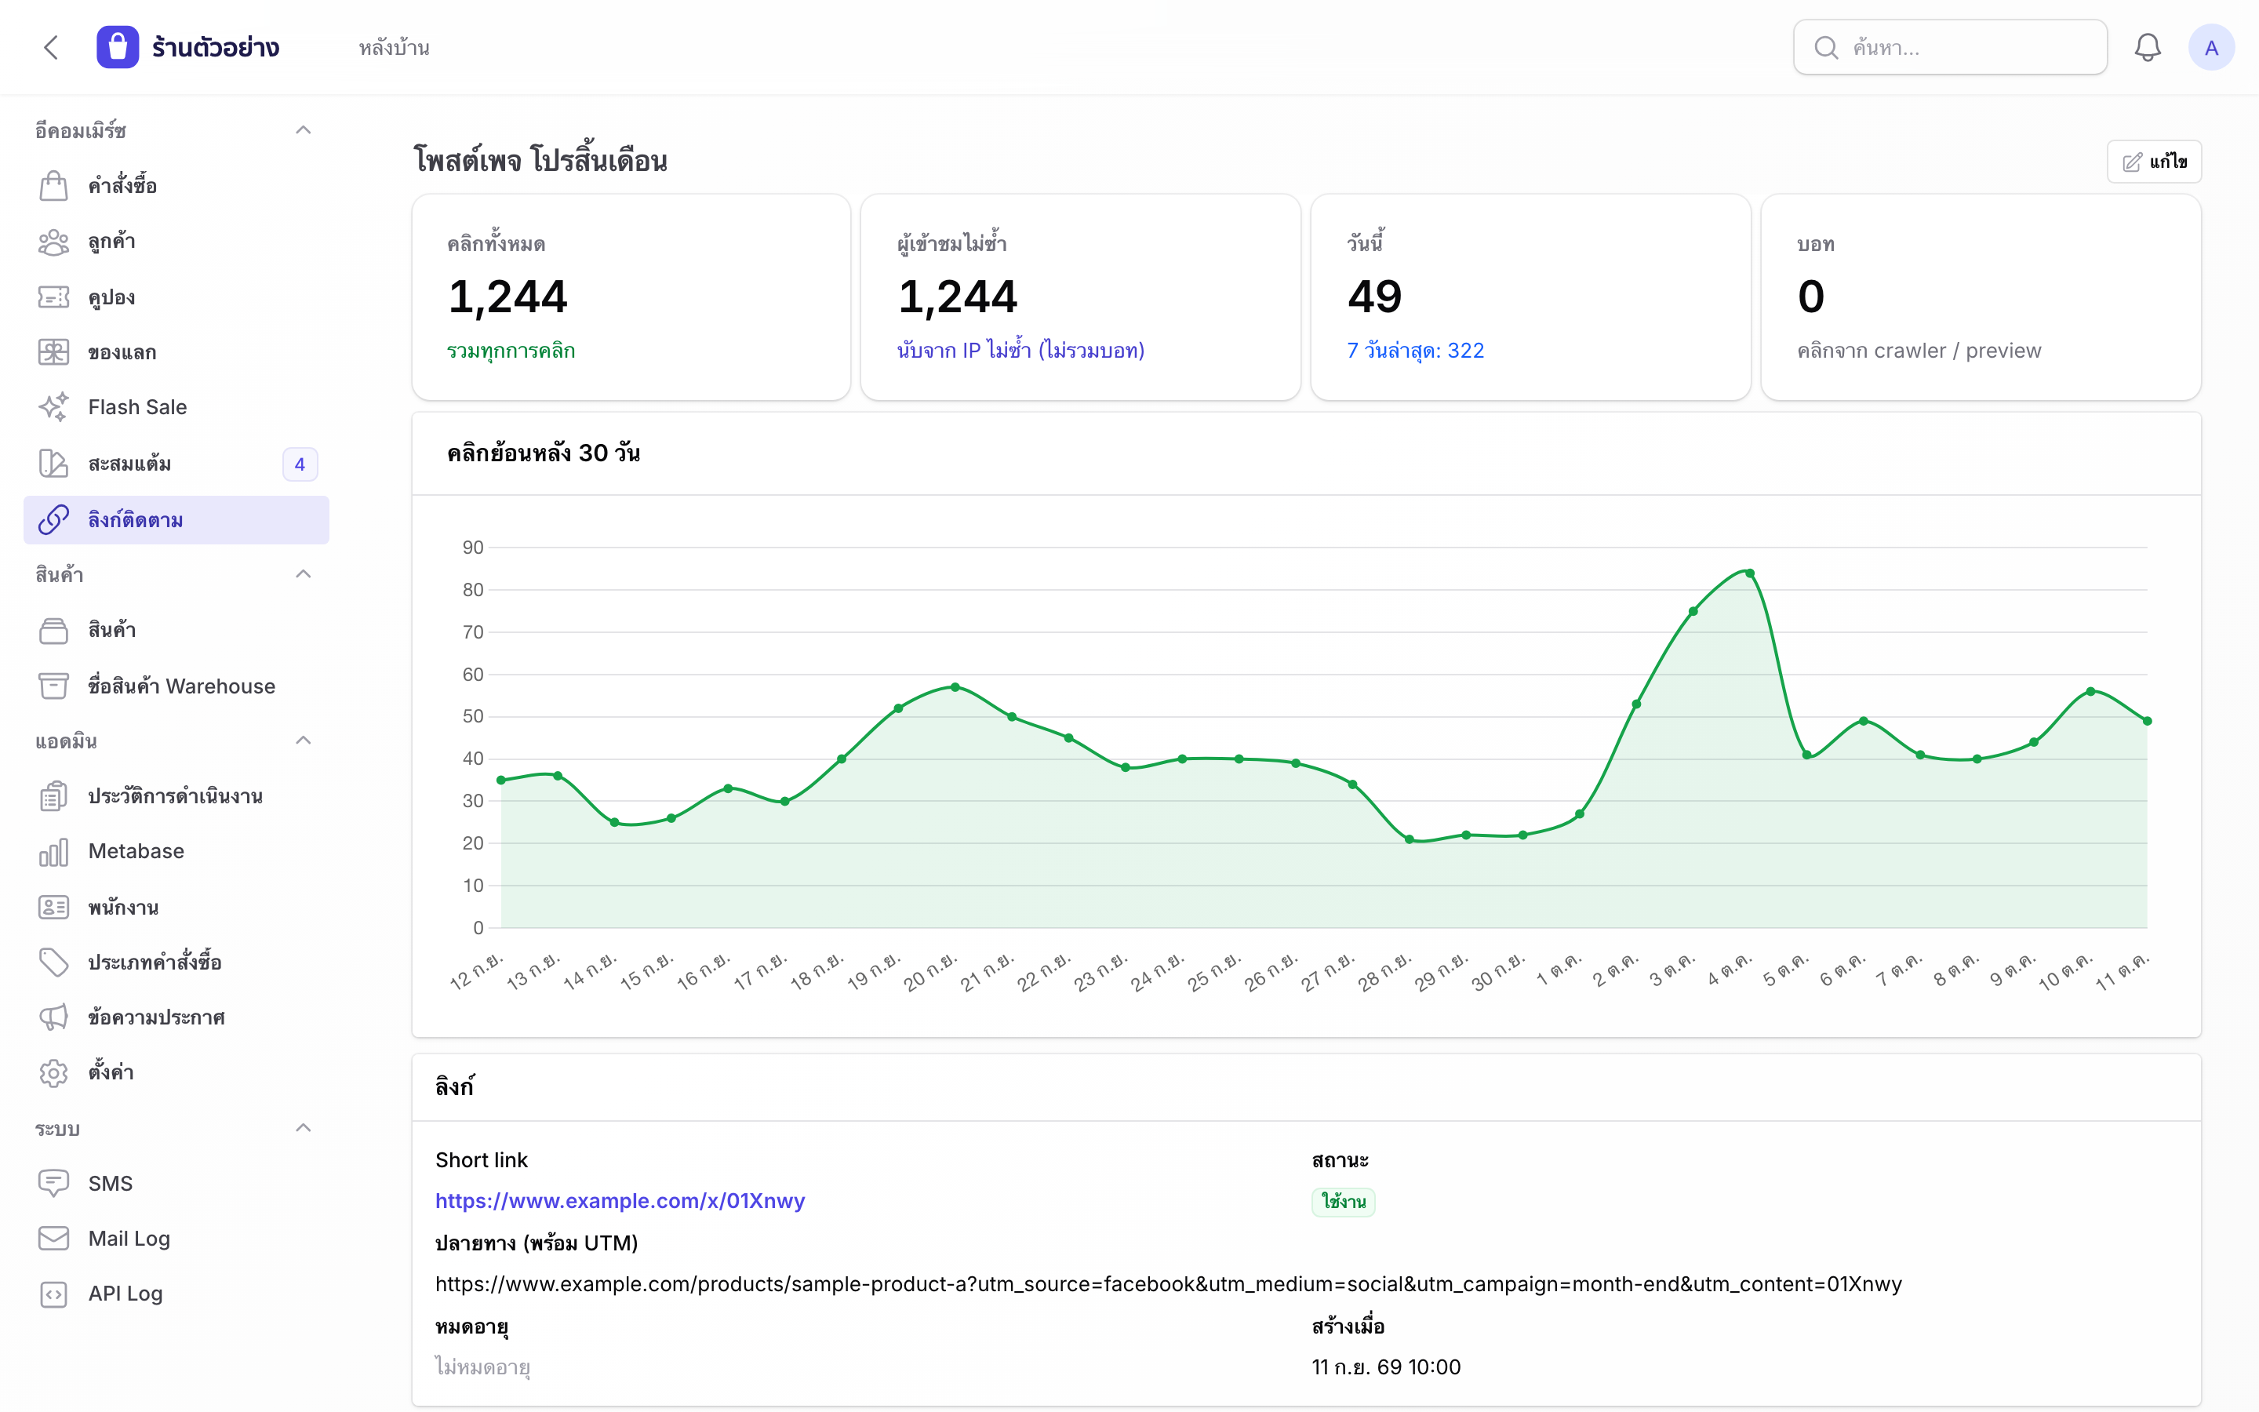Collapse the ระบบ section
Screen dimensions: 2259x1412
[304, 1128]
